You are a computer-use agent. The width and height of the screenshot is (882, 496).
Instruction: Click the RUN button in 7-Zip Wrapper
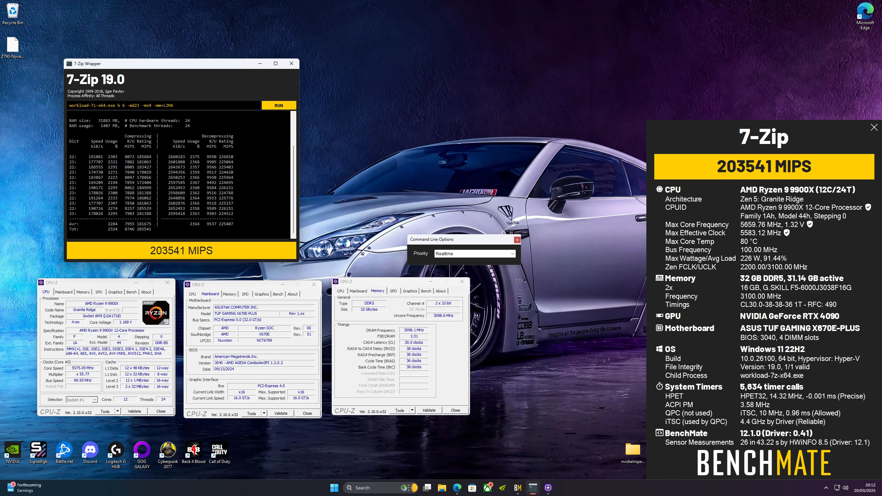(279, 105)
